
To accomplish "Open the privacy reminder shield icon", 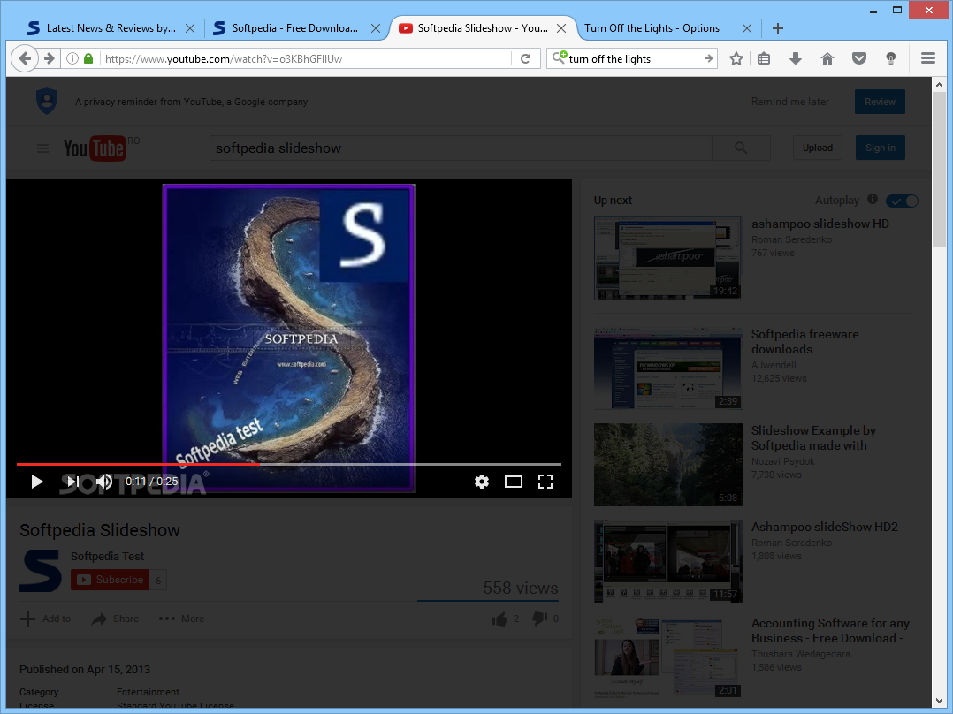I will coord(47,101).
